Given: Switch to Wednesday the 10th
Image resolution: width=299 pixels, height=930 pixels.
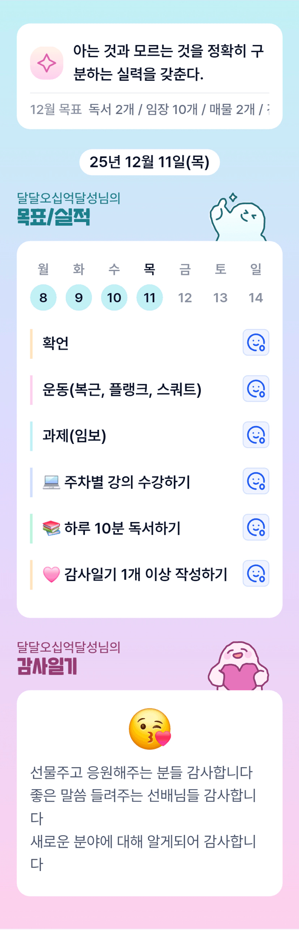Looking at the screenshot, I should click(114, 298).
